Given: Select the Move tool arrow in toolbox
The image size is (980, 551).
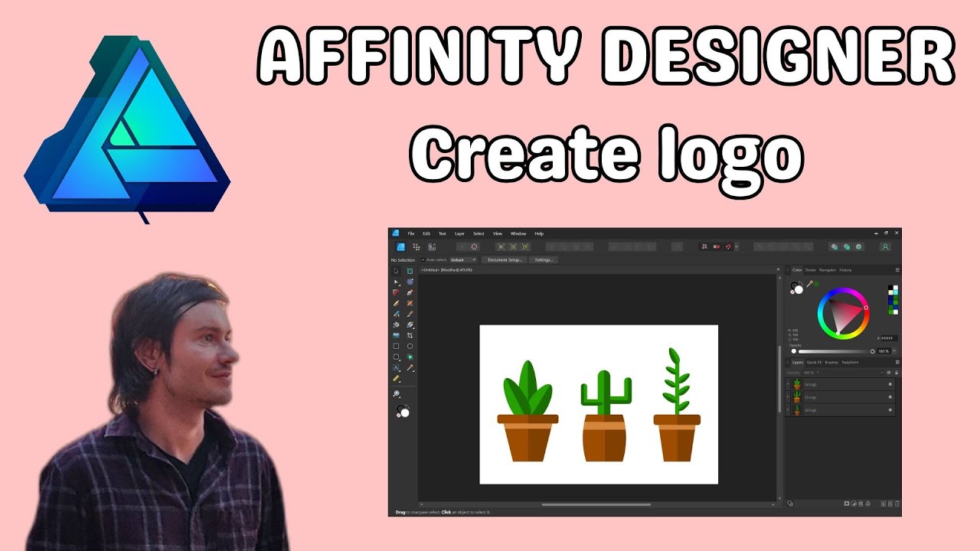Looking at the screenshot, I should coord(396,271).
